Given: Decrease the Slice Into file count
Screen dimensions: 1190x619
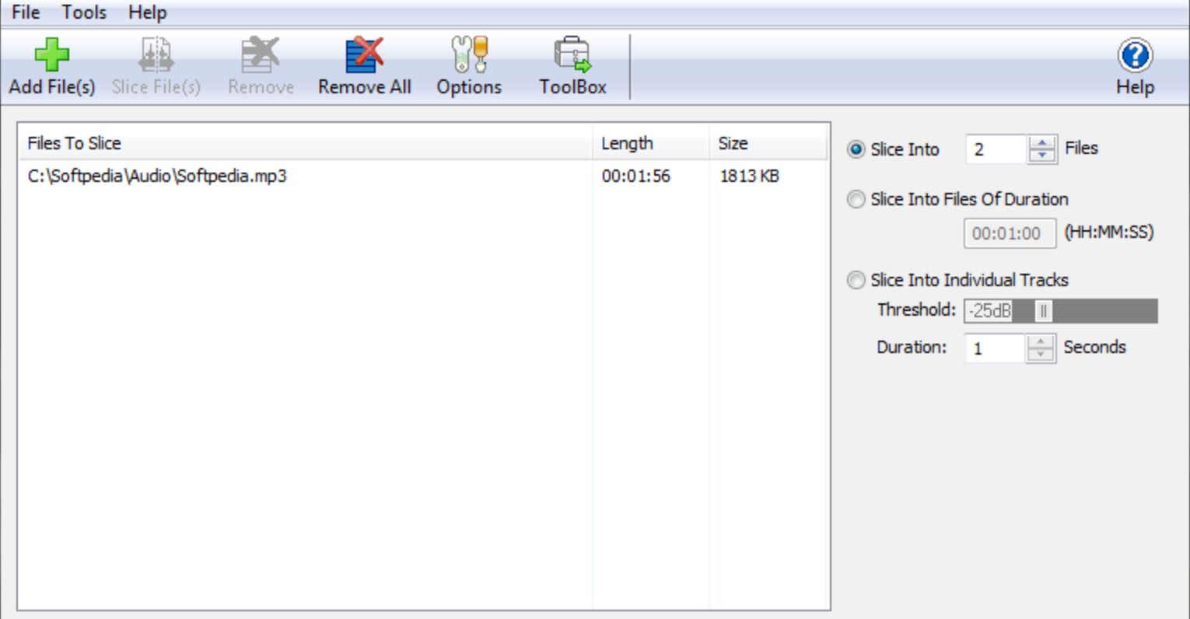Looking at the screenshot, I should click(1042, 156).
